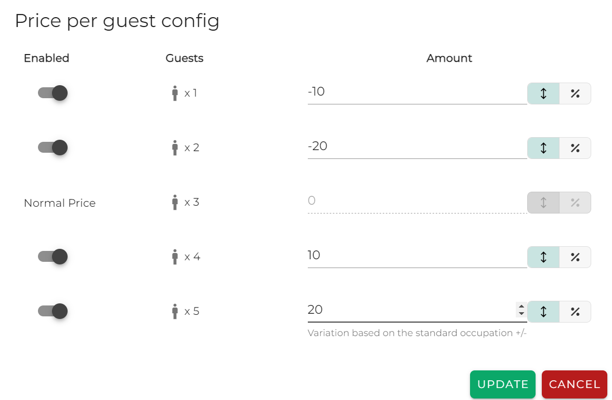
Task: Toggle the enabled switch for 1 guest
Action: [53, 93]
